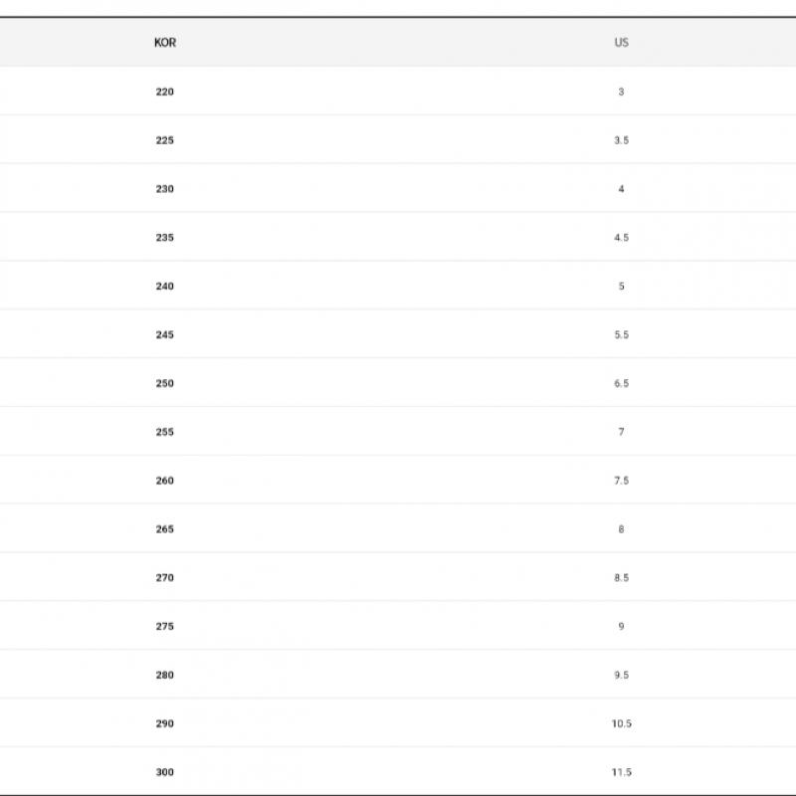Select the KOR size 220 cell
Image resolution: width=796 pixels, height=796 pixels.
pyautogui.click(x=165, y=92)
